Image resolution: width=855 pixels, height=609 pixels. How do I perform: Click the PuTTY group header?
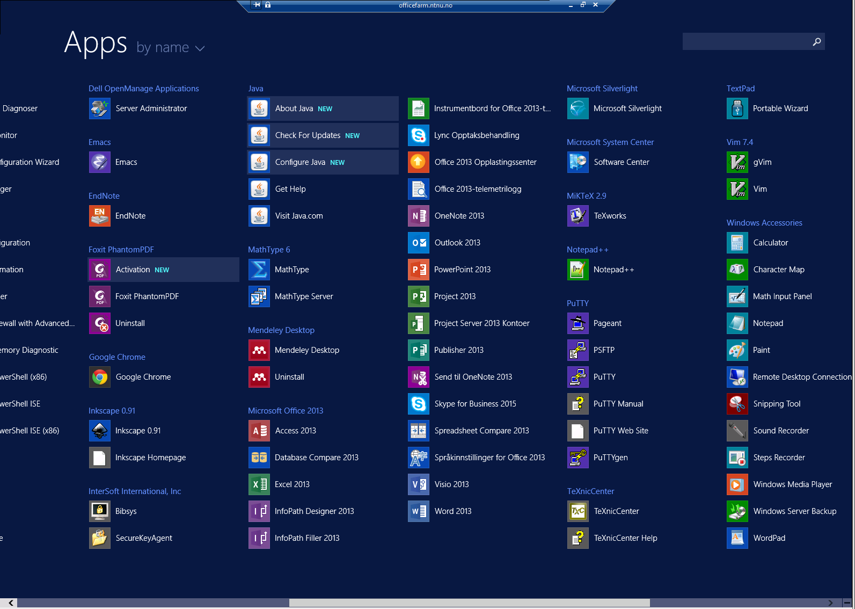click(578, 303)
